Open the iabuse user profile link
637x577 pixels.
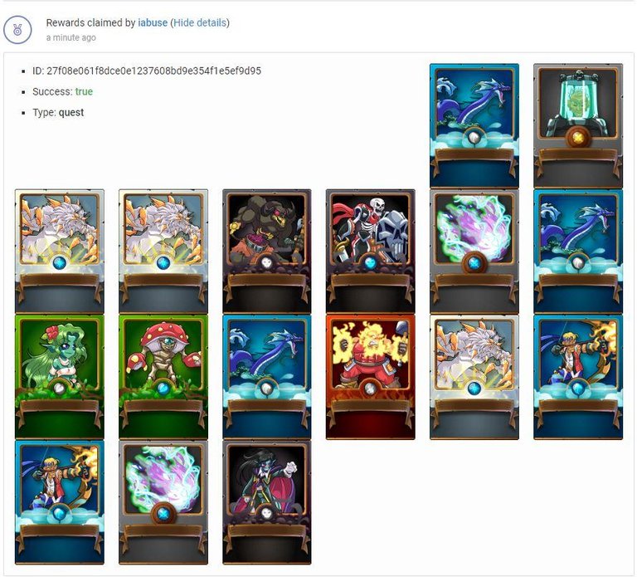153,22
